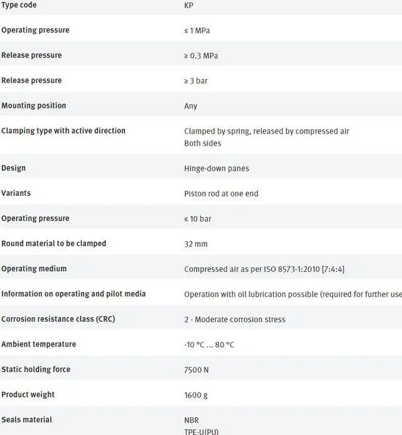Select the '-10 °C ... 80 °C' temperature value
Image resolution: width=402 pixels, height=435 pixels.
click(209, 345)
